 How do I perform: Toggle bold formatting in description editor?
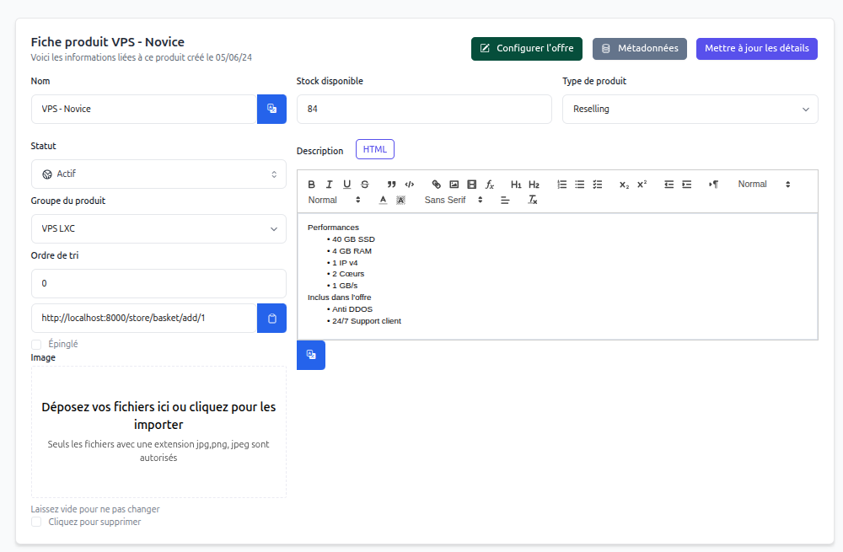tap(311, 185)
